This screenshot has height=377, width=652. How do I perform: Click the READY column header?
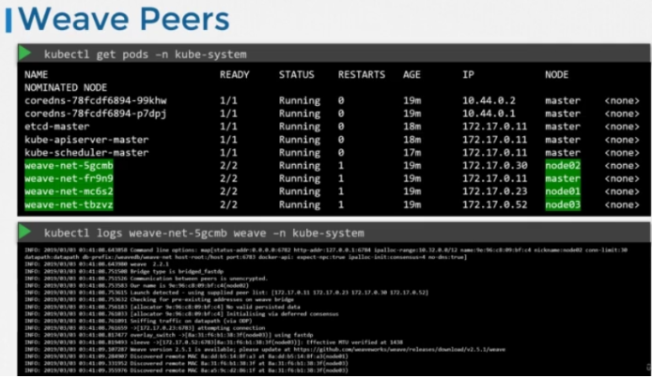click(235, 75)
